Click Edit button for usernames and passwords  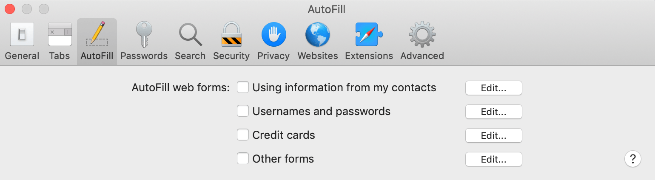493,112
